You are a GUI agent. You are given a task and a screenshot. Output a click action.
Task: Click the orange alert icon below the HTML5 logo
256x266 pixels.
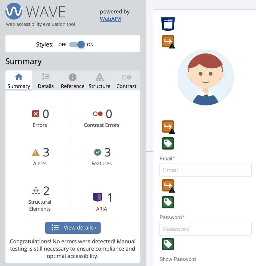point(168,41)
